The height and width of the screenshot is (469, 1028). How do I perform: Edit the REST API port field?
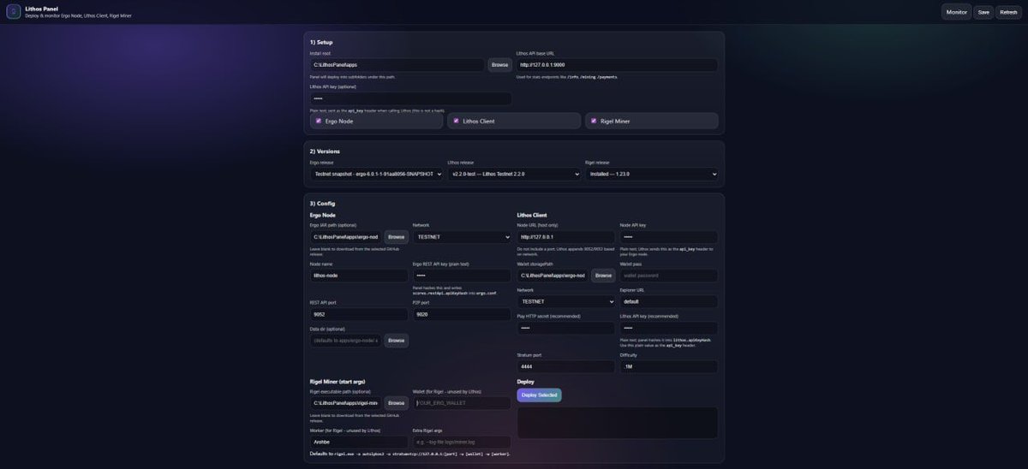tap(359, 314)
